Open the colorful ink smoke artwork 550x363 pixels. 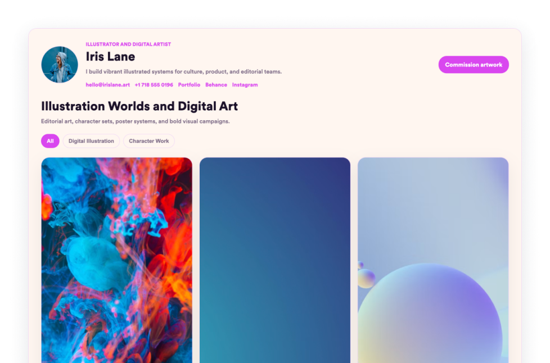click(x=117, y=260)
